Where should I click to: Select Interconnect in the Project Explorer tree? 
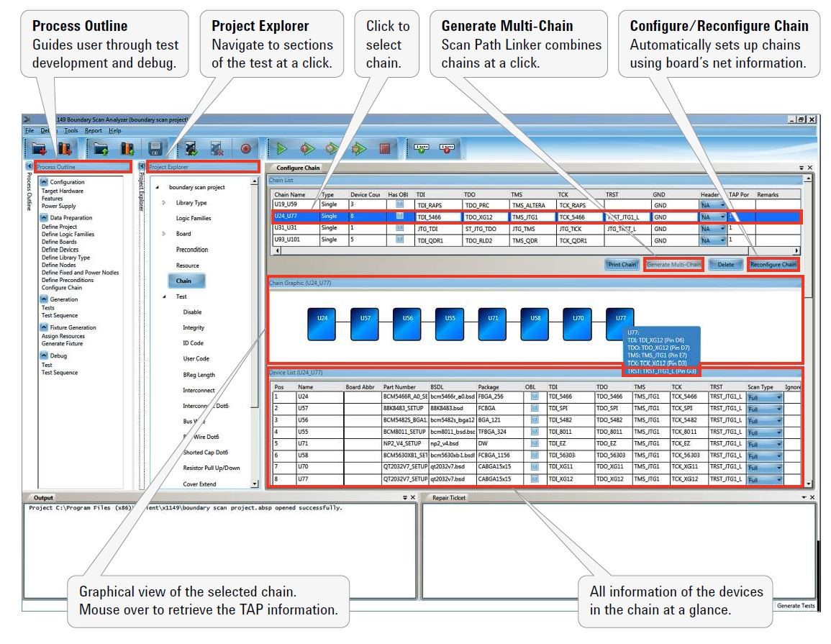[199, 390]
